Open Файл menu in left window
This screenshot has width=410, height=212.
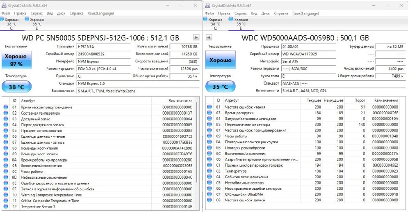pyautogui.click(x=6, y=13)
